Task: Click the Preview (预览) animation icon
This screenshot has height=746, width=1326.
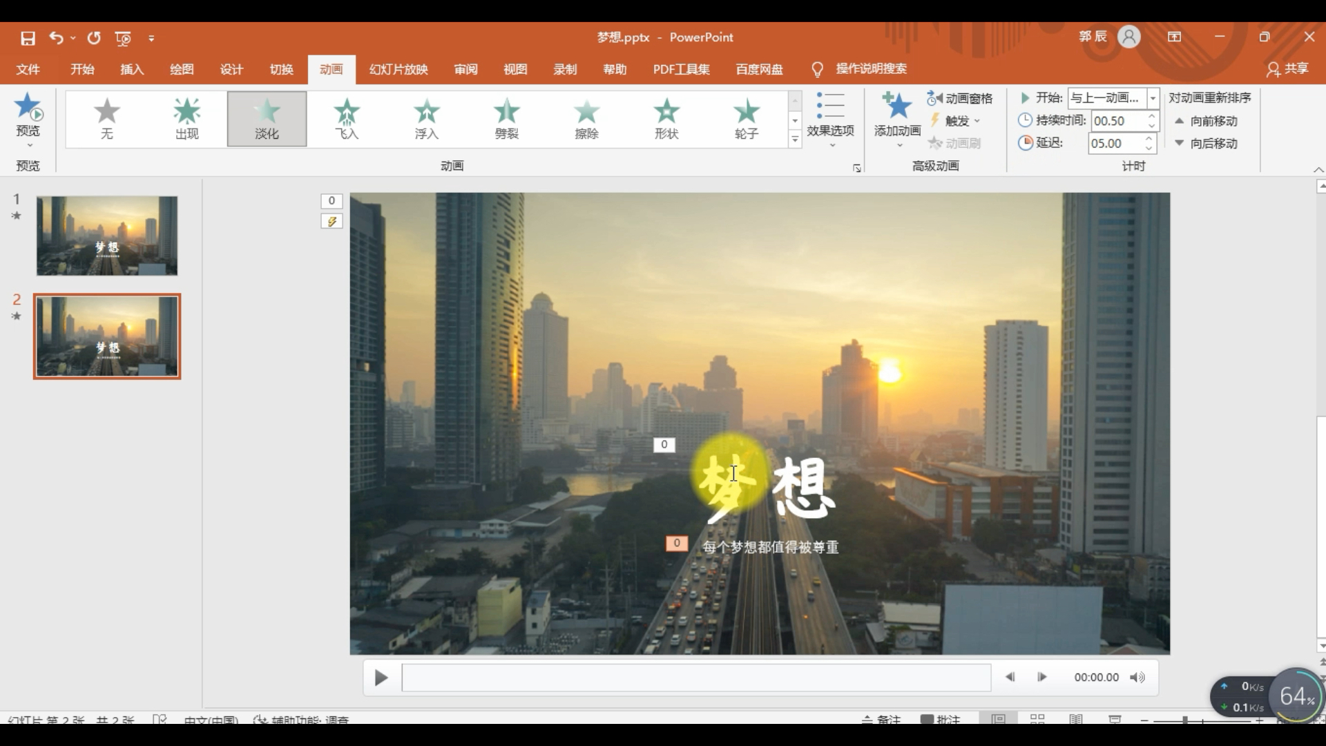Action: [28, 108]
